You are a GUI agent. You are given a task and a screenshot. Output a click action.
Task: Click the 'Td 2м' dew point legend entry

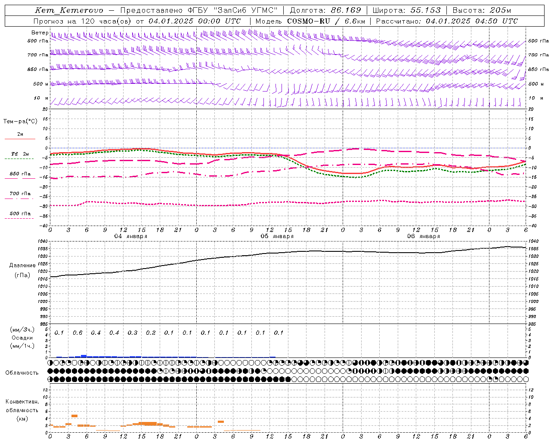[x=20, y=154]
